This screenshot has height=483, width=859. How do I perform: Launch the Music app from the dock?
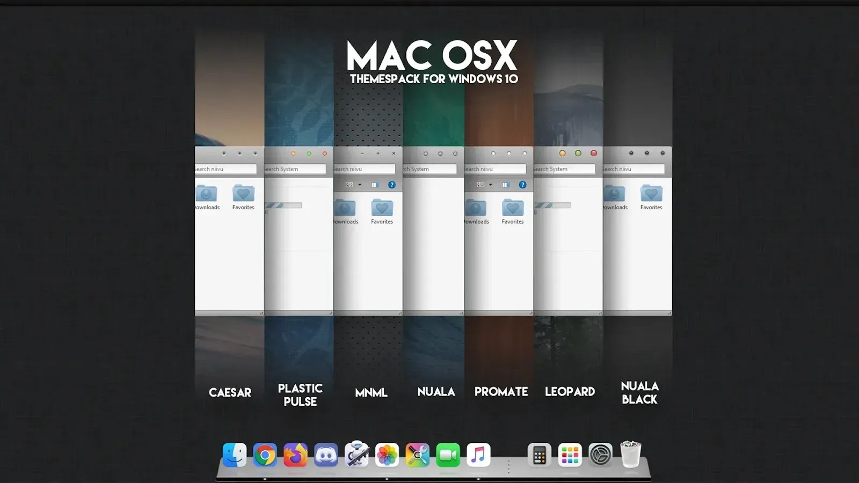(x=478, y=455)
